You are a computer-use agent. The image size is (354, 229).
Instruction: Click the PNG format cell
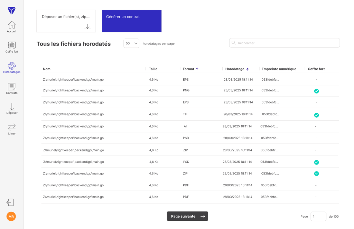[x=186, y=90]
